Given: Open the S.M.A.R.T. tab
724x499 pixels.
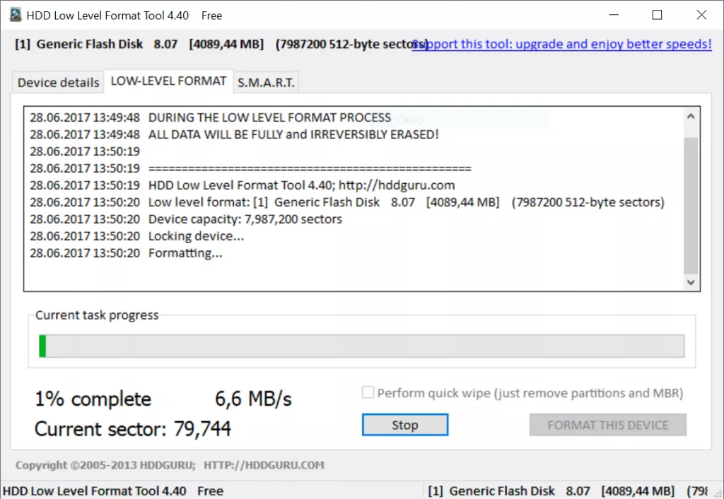Looking at the screenshot, I should point(266,82).
